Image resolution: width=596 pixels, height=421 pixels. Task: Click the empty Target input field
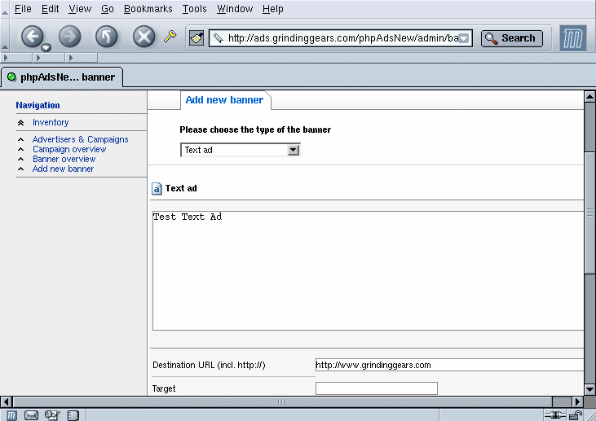[x=377, y=388]
